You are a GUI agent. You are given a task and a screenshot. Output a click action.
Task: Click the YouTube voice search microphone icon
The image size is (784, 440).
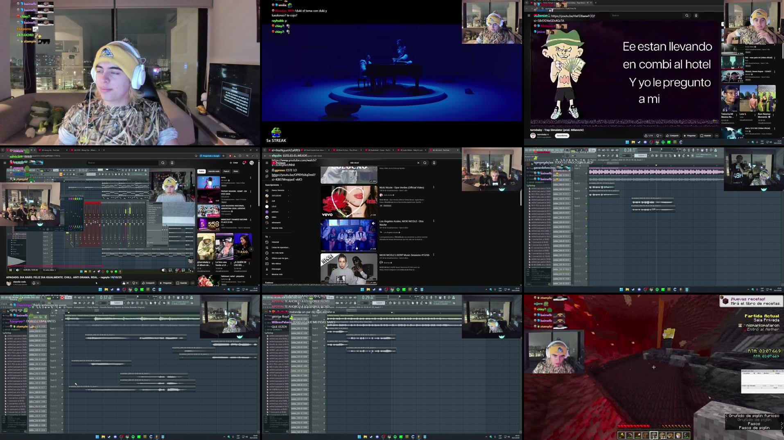tap(433, 162)
